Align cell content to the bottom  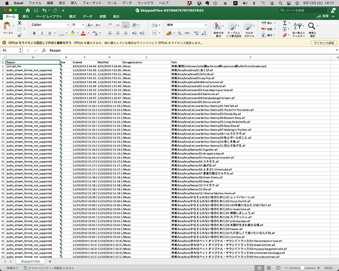click(x=125, y=25)
